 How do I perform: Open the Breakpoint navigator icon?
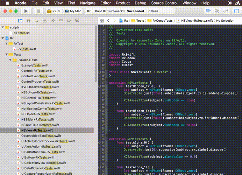[x=69, y=21]
